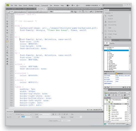Click the New CSS Rule icon

125,87
